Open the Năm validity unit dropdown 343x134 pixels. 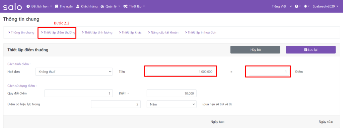(x=171, y=104)
